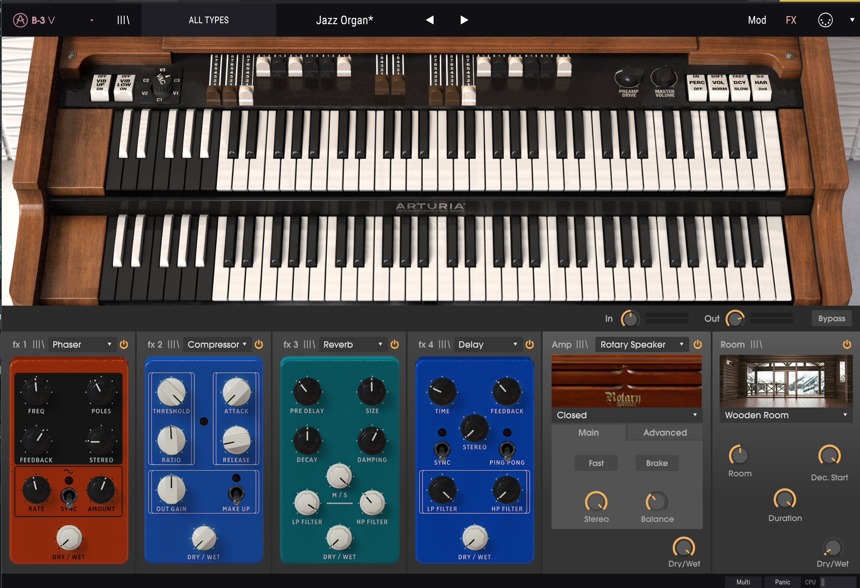Open the Wooden Room selection dropdown
This screenshot has height=588, width=860.
(785, 415)
